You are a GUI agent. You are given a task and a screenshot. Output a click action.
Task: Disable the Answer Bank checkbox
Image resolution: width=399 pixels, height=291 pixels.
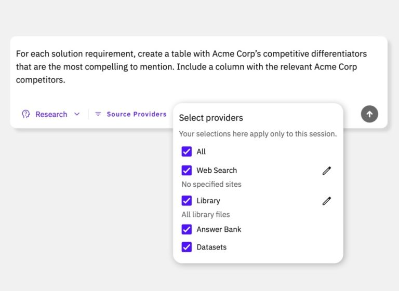[x=187, y=229]
